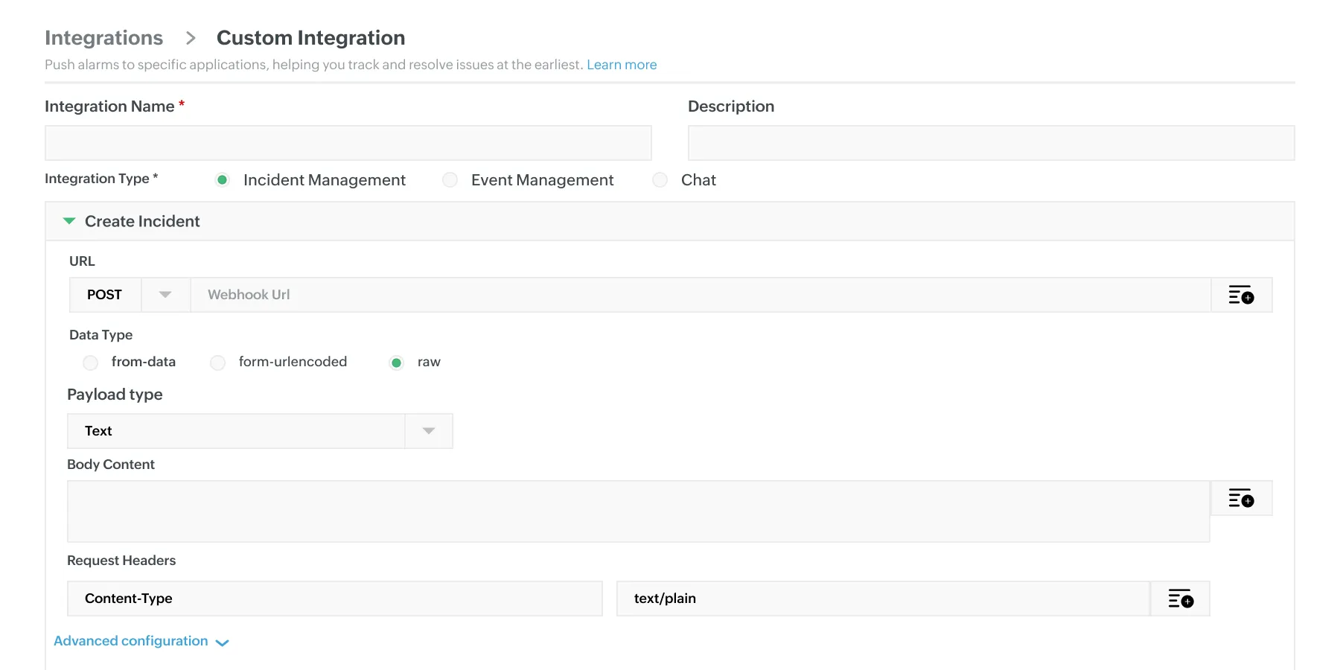Select from-data as the Data Type
Image resolution: width=1340 pixels, height=670 pixels.
click(90, 363)
